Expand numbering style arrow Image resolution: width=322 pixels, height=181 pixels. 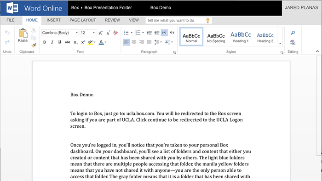(143, 33)
